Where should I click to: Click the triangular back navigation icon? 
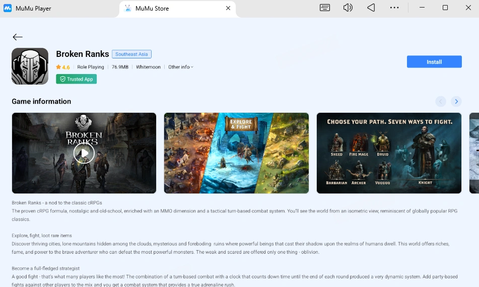click(x=371, y=8)
